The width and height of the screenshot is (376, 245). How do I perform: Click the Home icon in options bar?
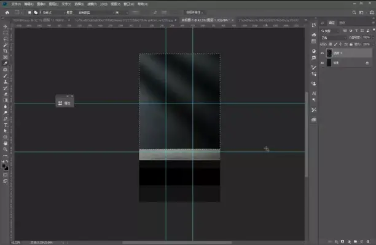point(7,12)
